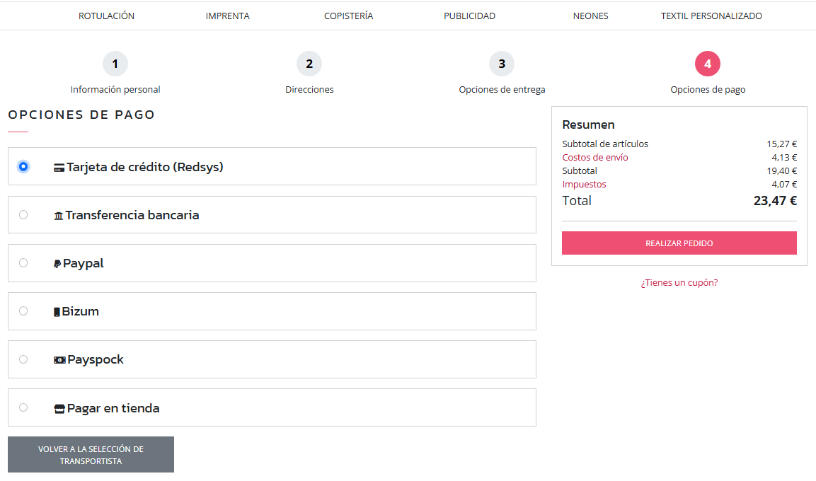Screen dimensions: 816x481
Task: Jump to step 3 Opciones de entrega
Action: (x=502, y=64)
